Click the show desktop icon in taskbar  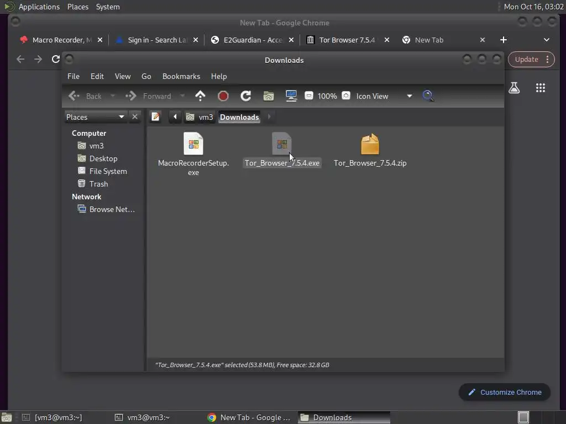coord(7,417)
